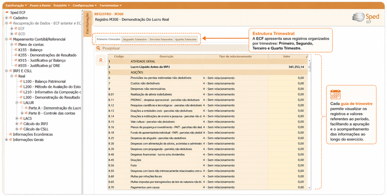The width and height of the screenshot is (387, 196).
Task: Open the Escrituração menu
Action: point(16,5)
